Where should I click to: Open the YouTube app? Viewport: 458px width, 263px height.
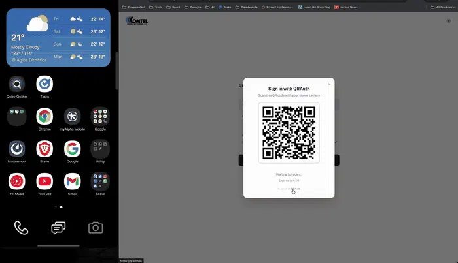(x=44, y=181)
